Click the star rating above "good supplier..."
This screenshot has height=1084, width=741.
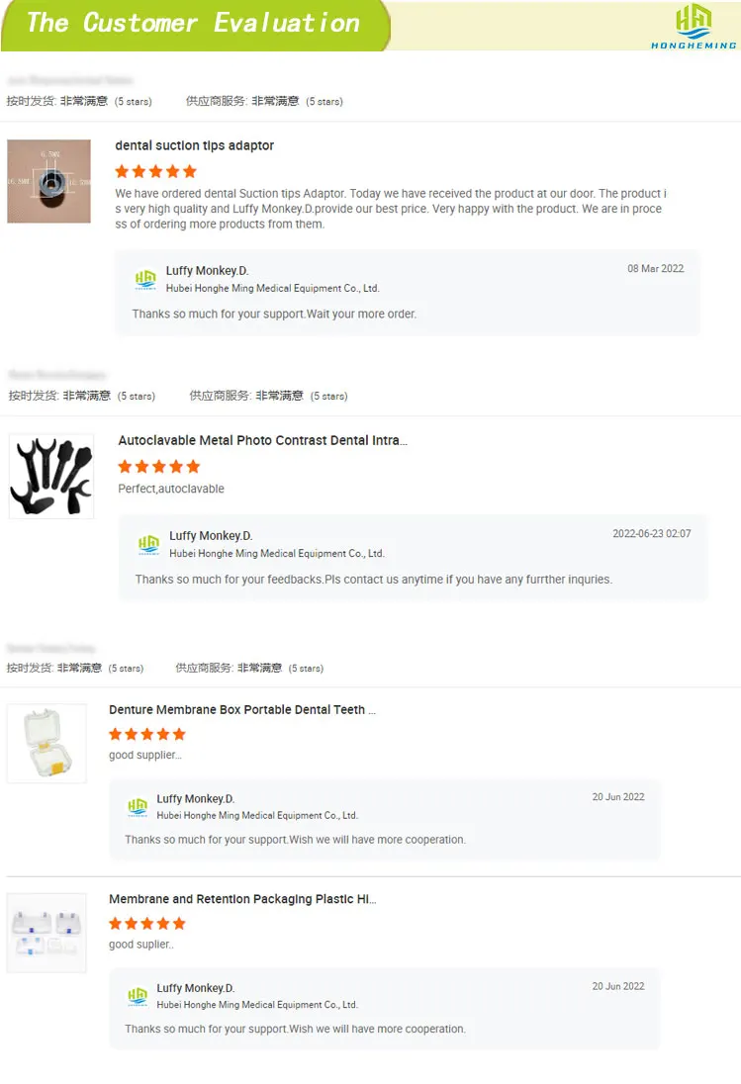[x=147, y=734]
